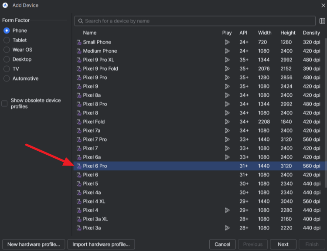
Task: Sort devices by API column header
Action: pyautogui.click(x=243, y=33)
